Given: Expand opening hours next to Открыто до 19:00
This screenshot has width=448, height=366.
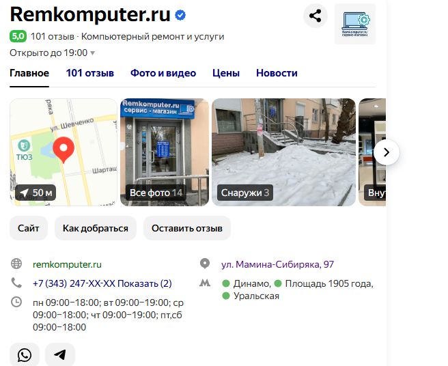Looking at the screenshot, I should point(93,53).
